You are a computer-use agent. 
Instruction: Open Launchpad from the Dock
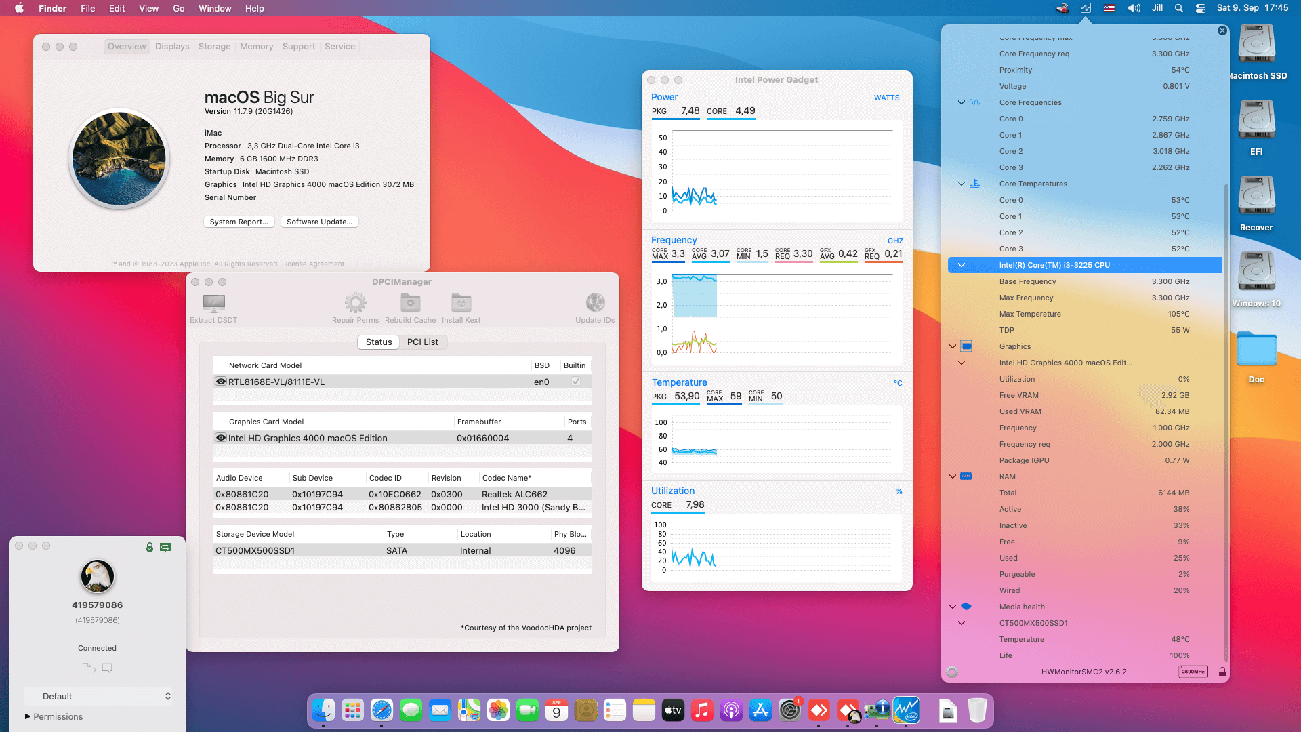coord(352,710)
